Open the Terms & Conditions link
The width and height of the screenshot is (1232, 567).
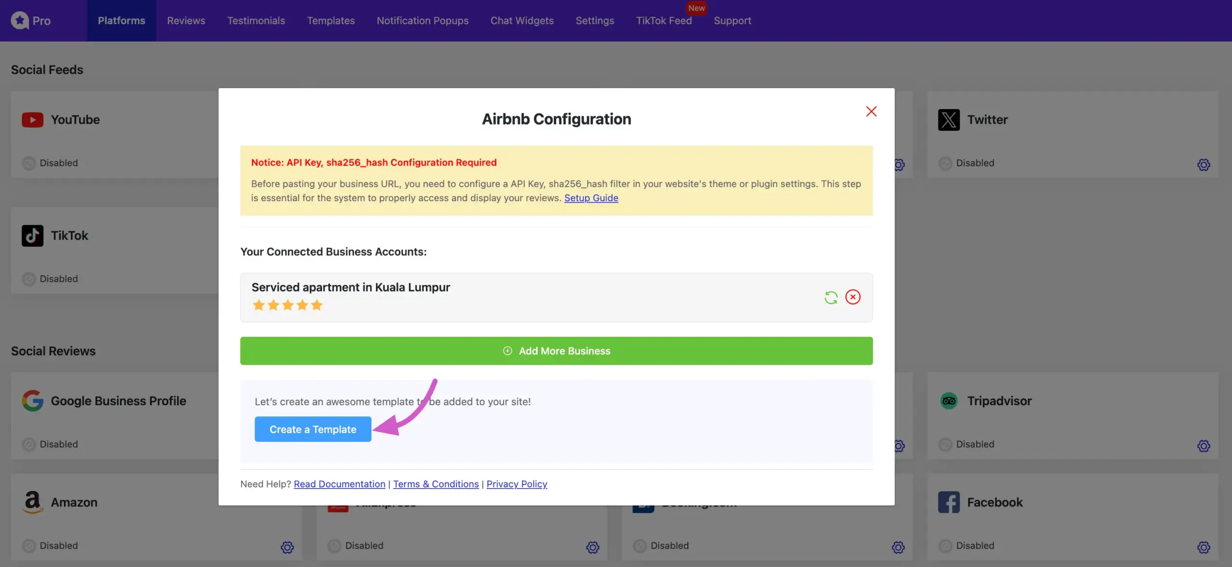(x=436, y=484)
